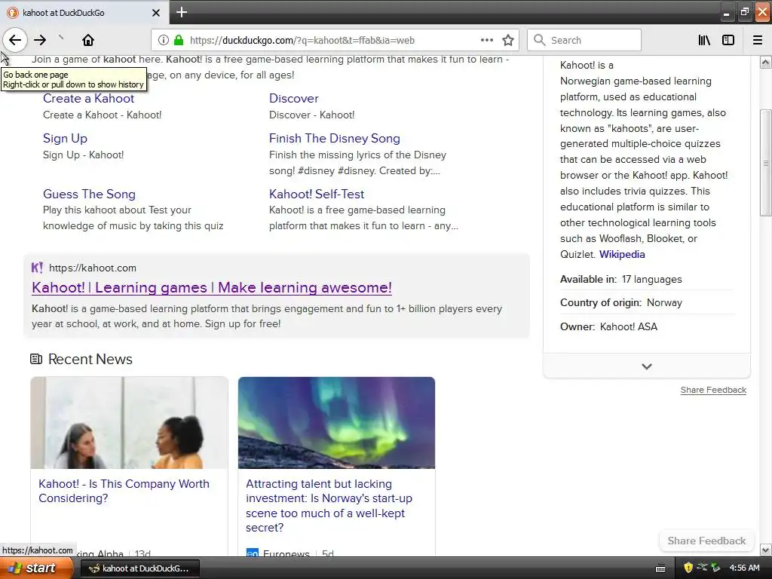Click the vertical scrollbar thumb
This screenshot has height=579, width=772.
coord(766,163)
